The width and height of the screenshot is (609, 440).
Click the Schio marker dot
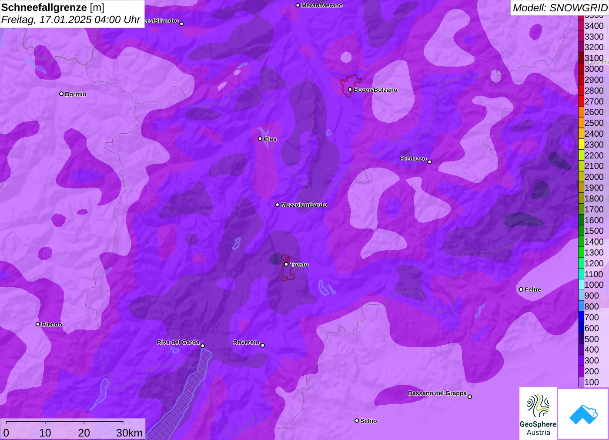(x=357, y=420)
